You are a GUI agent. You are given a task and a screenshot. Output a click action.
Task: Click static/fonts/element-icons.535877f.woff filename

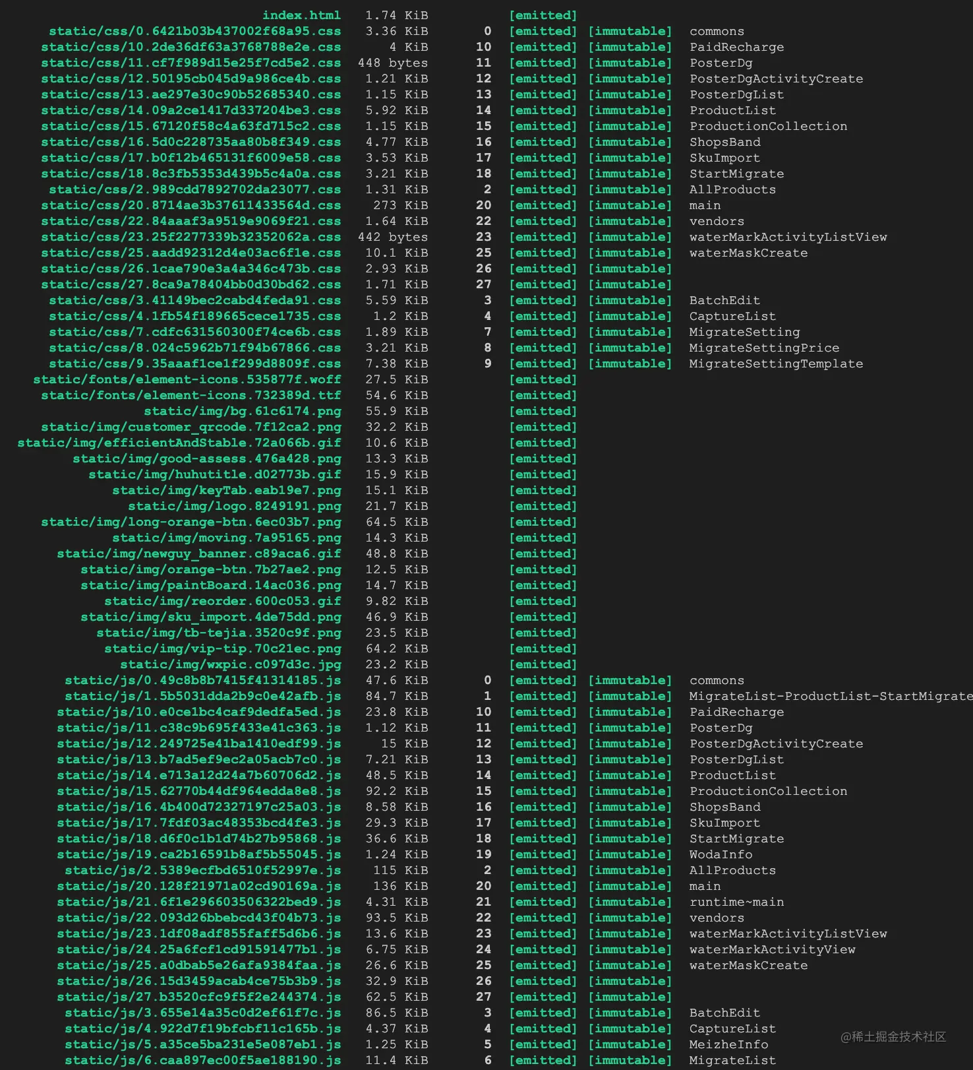(x=187, y=379)
